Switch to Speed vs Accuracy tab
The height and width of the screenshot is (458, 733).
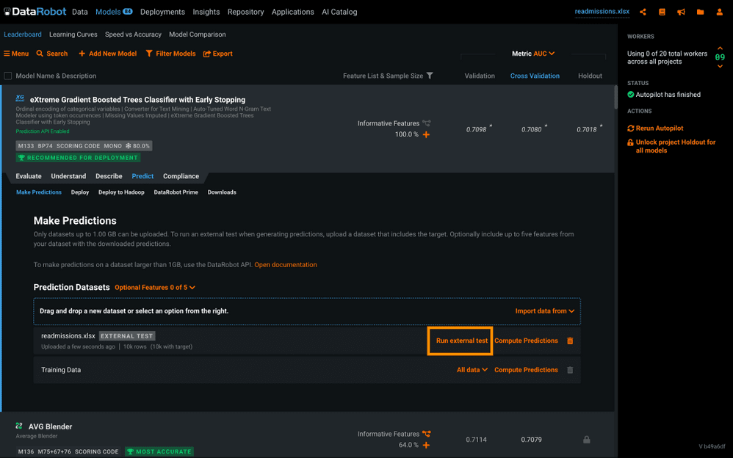click(133, 34)
